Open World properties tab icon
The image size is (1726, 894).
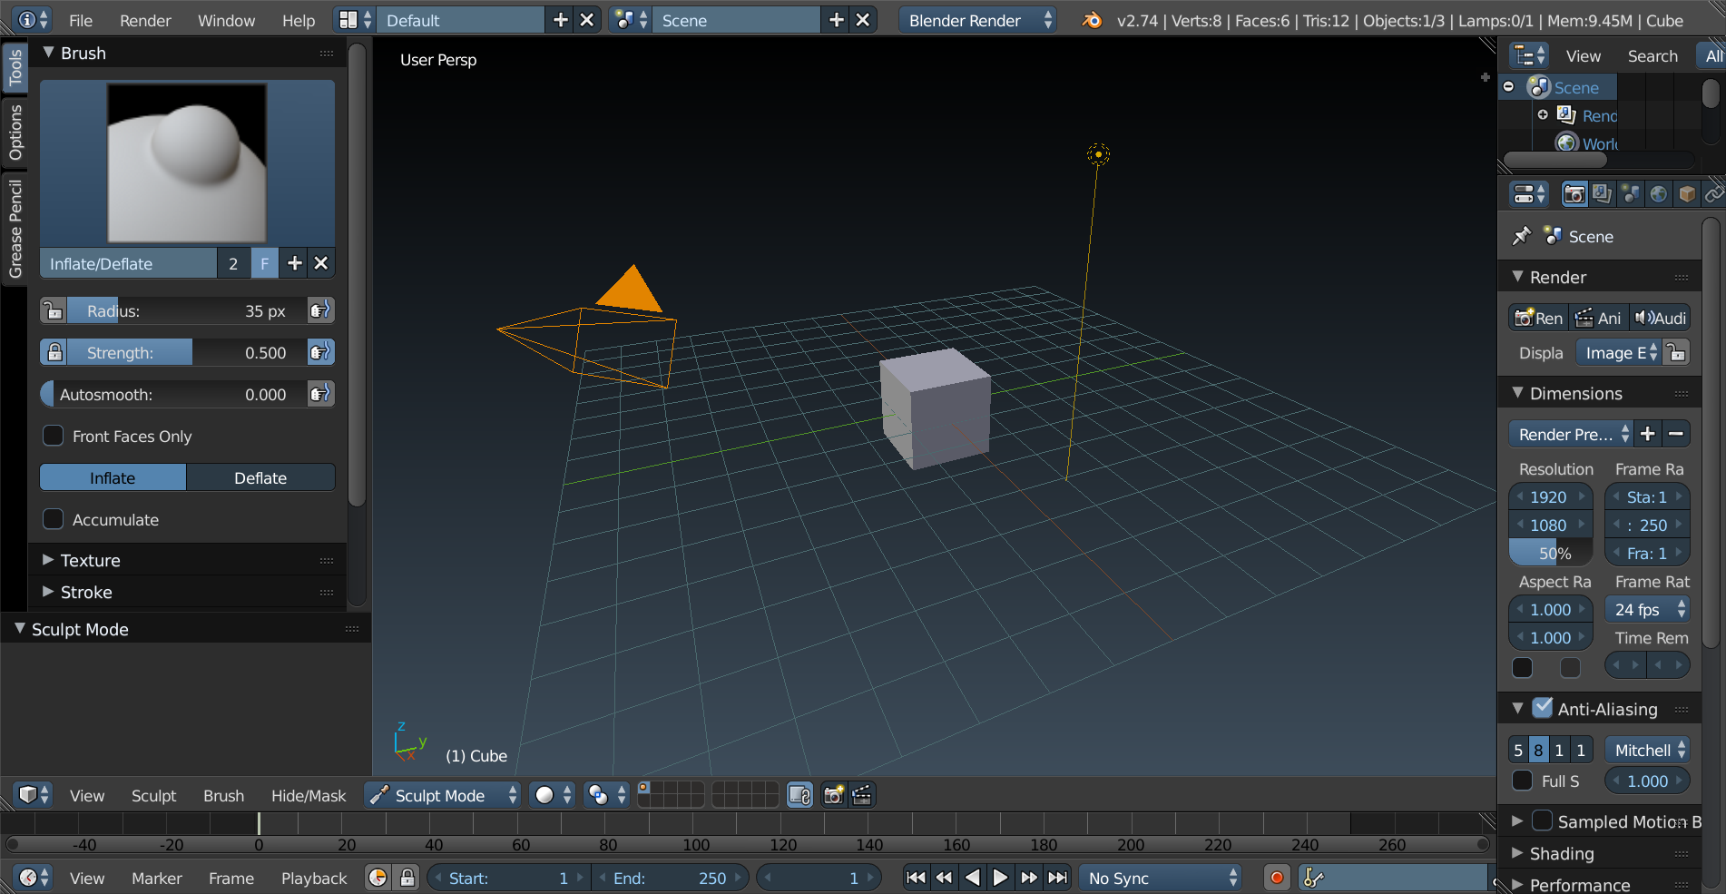point(1658,194)
